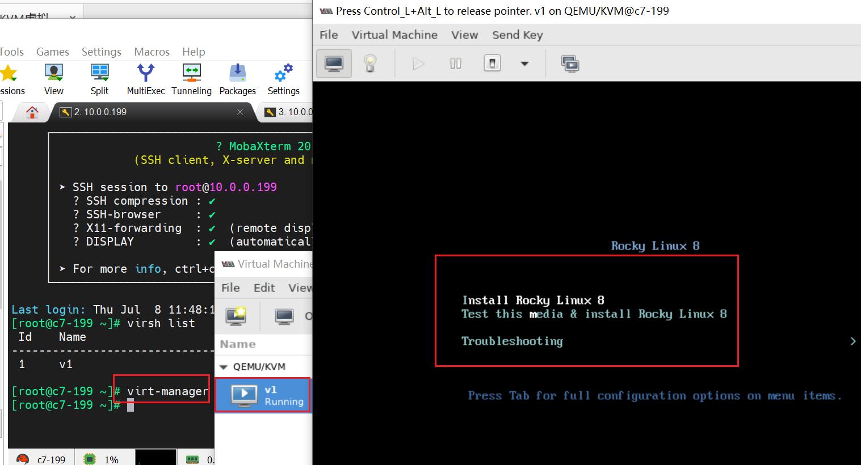The image size is (861, 465).
Task: Select the Troubleshooting boot entry
Action: coord(512,341)
